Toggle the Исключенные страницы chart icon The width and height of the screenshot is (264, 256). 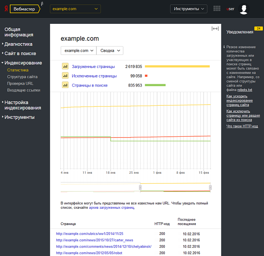click(65, 76)
